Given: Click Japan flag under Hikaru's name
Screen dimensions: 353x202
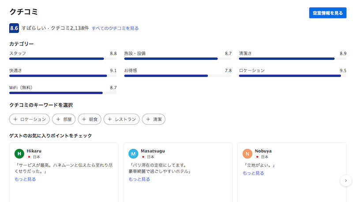Looking at the screenshot, I should point(29,157).
